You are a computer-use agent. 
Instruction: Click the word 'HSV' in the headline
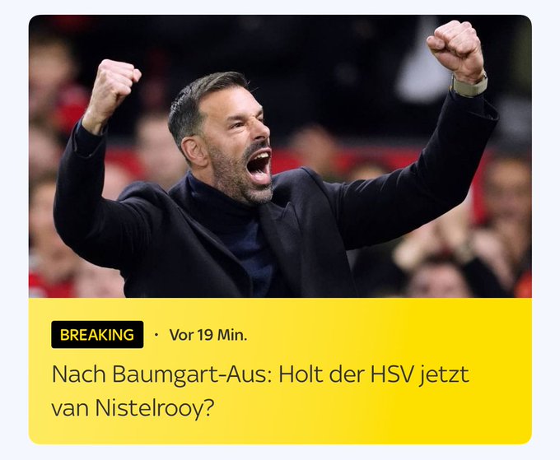[x=392, y=374]
